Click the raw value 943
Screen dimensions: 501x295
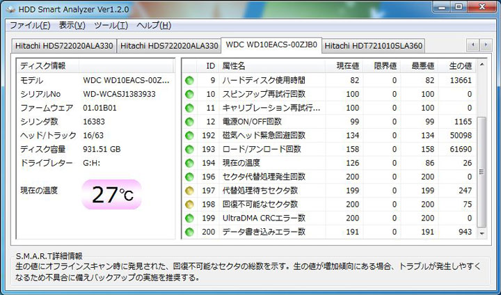point(466,232)
